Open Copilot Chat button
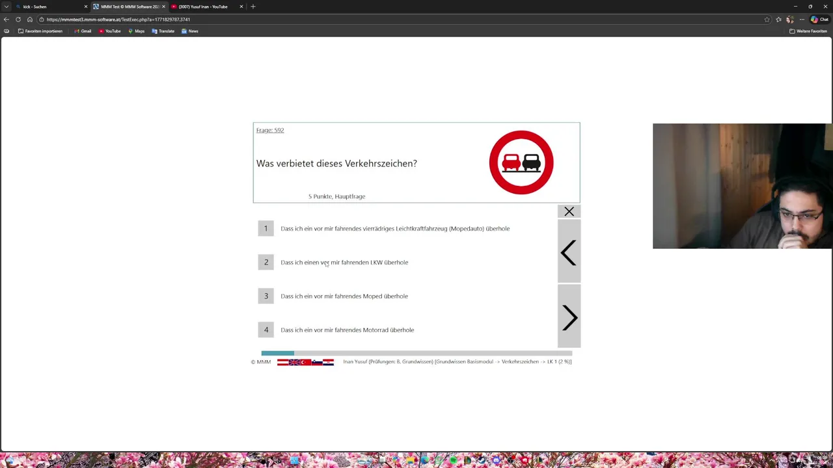The height and width of the screenshot is (468, 833). [819, 19]
